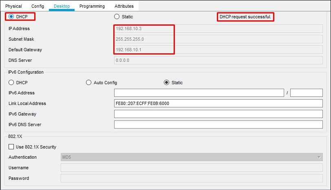
Task: Switch to the Attributes tab
Action: click(124, 6)
